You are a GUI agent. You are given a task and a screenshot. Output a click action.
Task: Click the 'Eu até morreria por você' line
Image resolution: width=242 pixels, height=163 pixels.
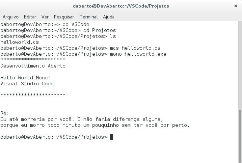click(x=82, y=119)
